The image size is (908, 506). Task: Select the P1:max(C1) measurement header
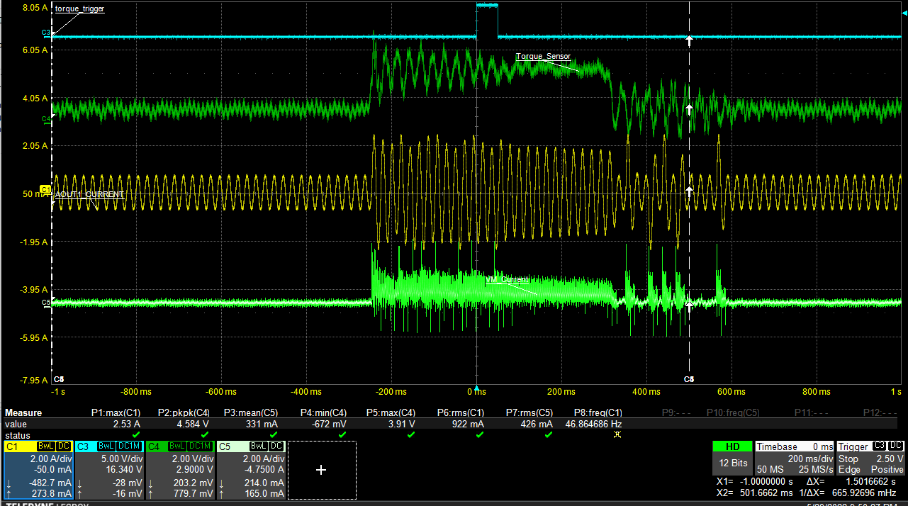[x=115, y=412]
